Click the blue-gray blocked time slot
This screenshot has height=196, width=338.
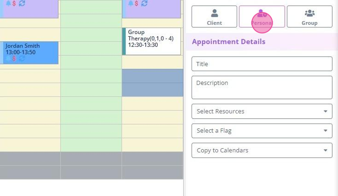(153, 83)
